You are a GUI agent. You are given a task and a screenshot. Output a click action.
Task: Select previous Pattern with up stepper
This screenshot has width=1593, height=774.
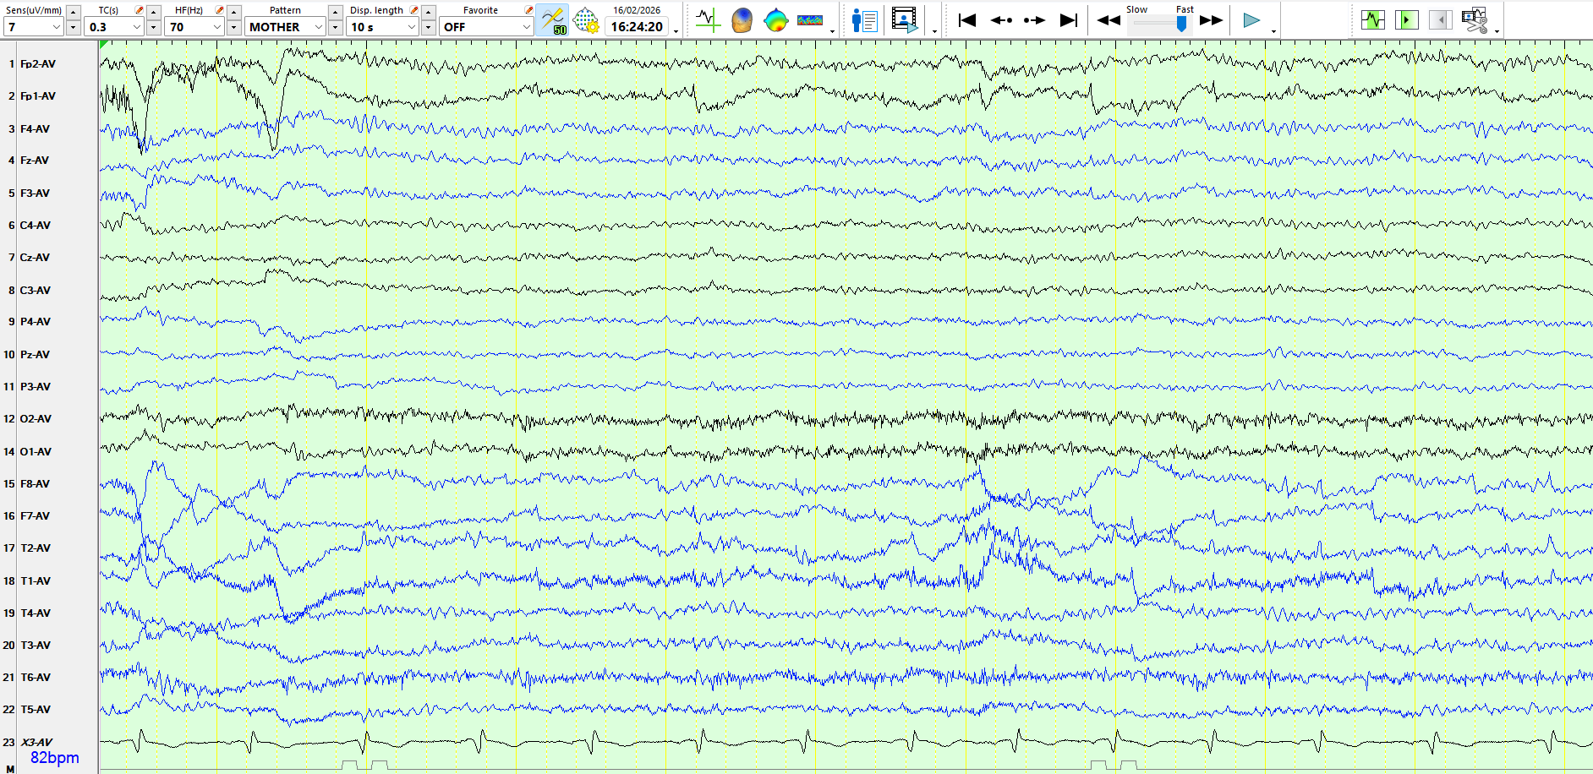pos(336,12)
